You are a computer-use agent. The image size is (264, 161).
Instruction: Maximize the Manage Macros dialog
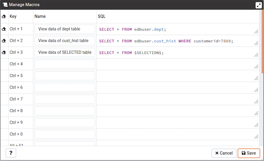coord(258,5)
